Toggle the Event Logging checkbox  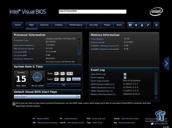click(x=125, y=78)
